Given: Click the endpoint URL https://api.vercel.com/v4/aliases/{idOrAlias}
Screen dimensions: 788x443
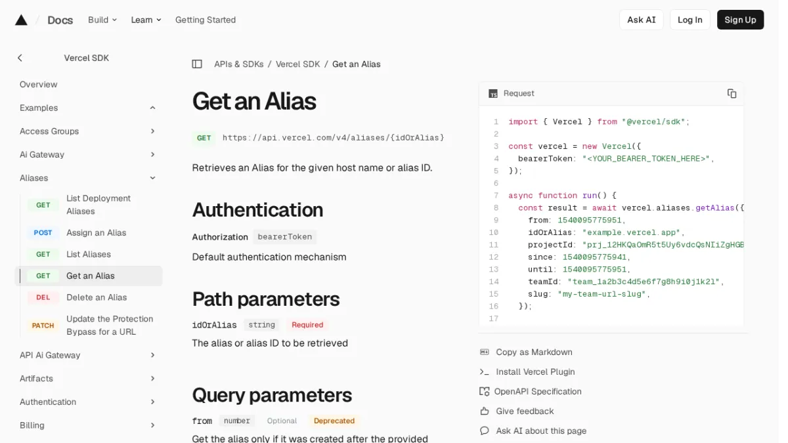Looking at the screenshot, I should tap(334, 138).
